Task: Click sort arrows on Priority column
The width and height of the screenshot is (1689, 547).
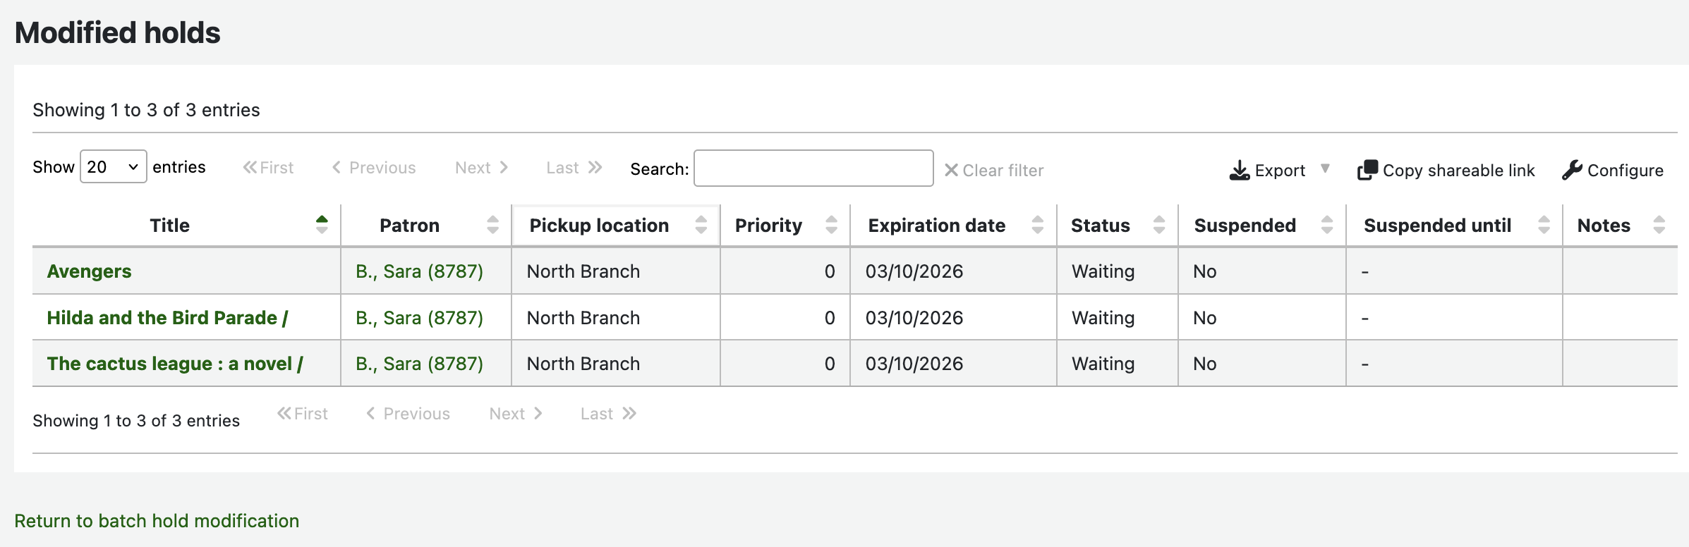Action: click(831, 225)
